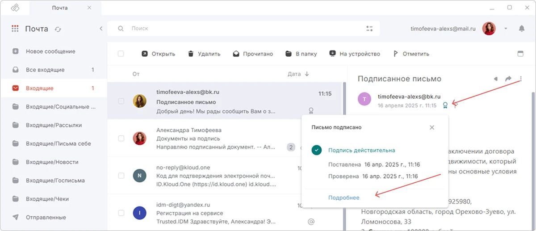Image resolution: width=536 pixels, height=231 pixels.
Task: Click Удалить toolbar button
Action: point(204,54)
